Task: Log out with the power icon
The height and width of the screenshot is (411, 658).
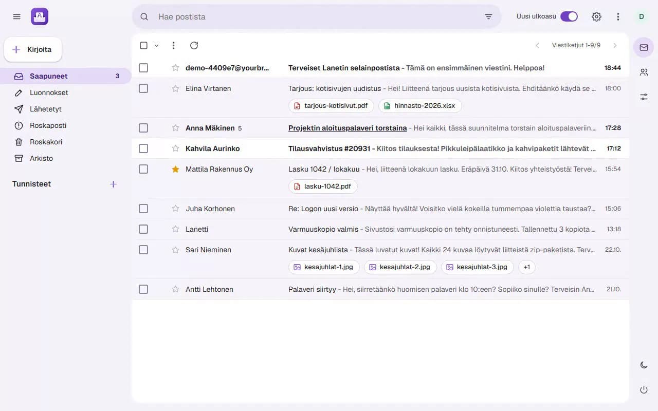Action: point(644,389)
